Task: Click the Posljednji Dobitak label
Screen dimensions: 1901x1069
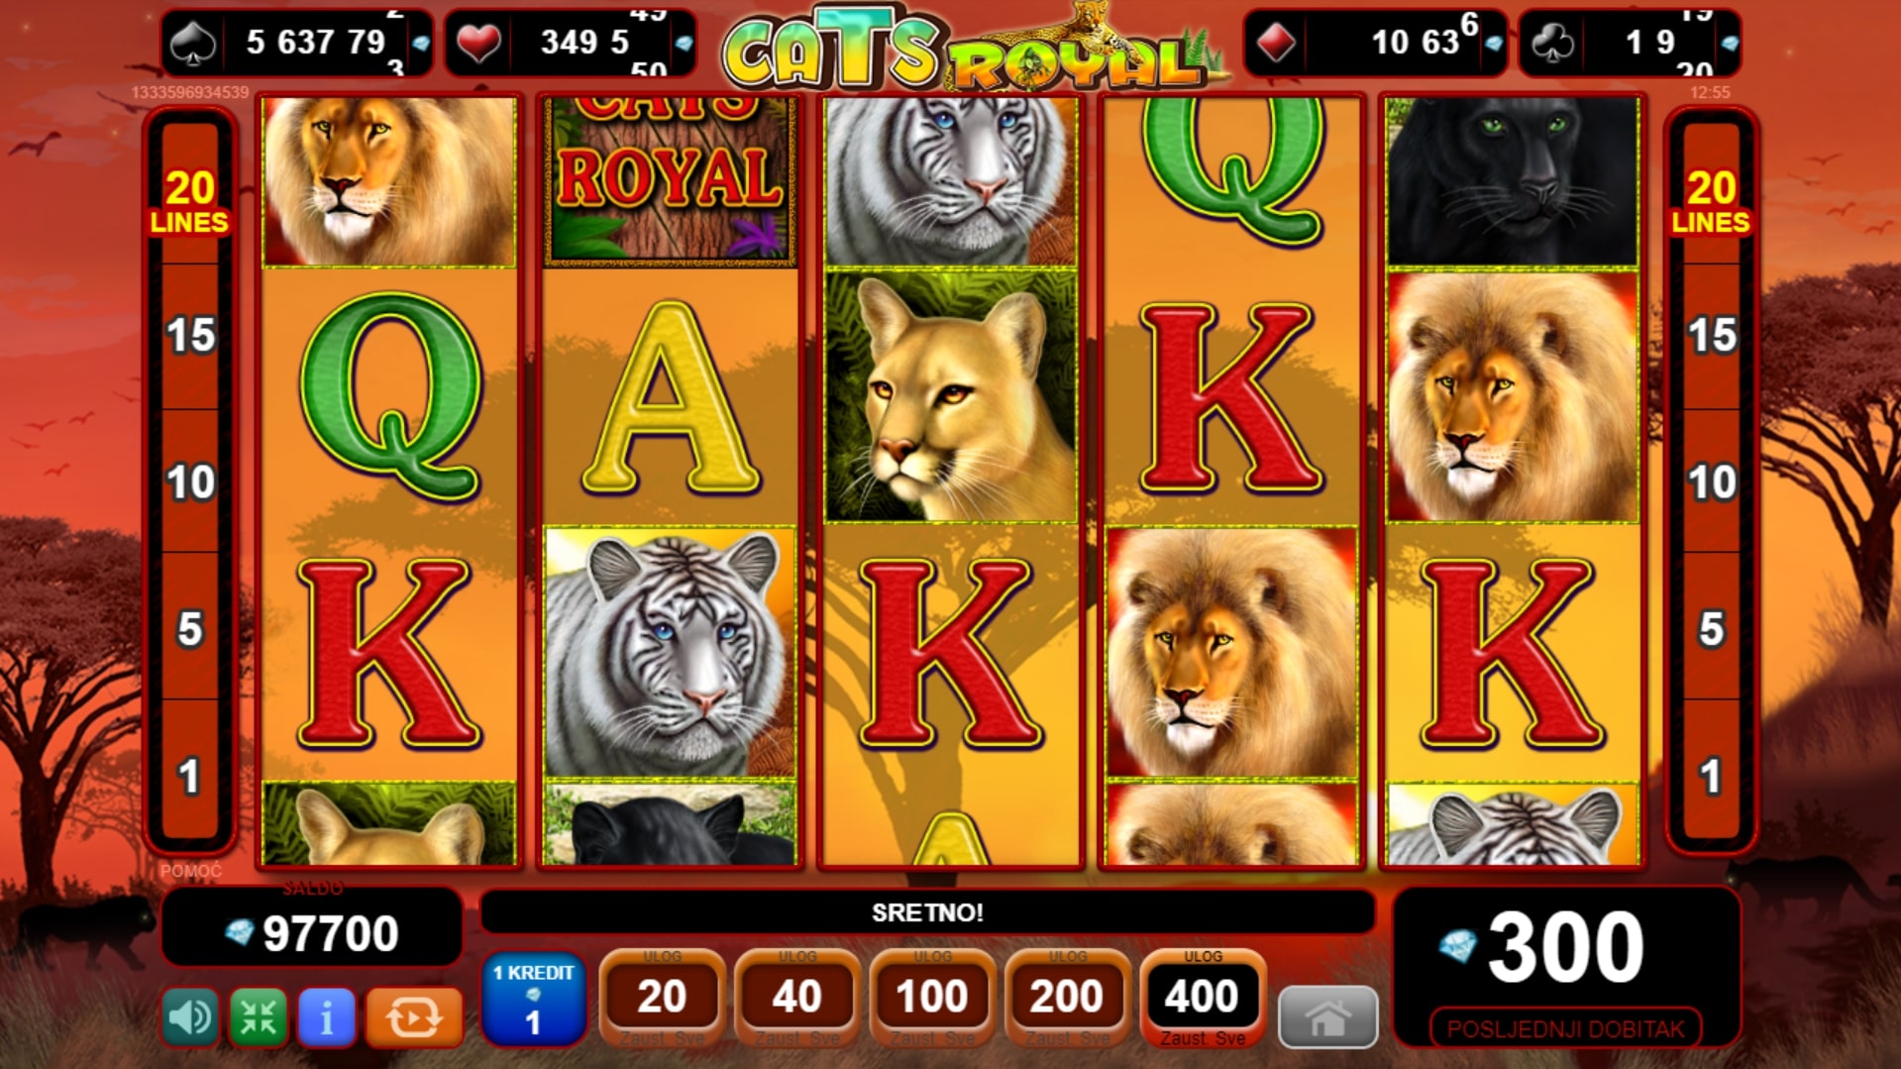Action: click(x=1565, y=1029)
